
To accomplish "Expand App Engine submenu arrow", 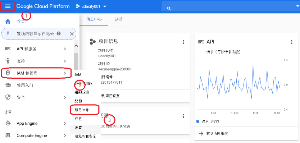I will pyautogui.click(x=65, y=123).
